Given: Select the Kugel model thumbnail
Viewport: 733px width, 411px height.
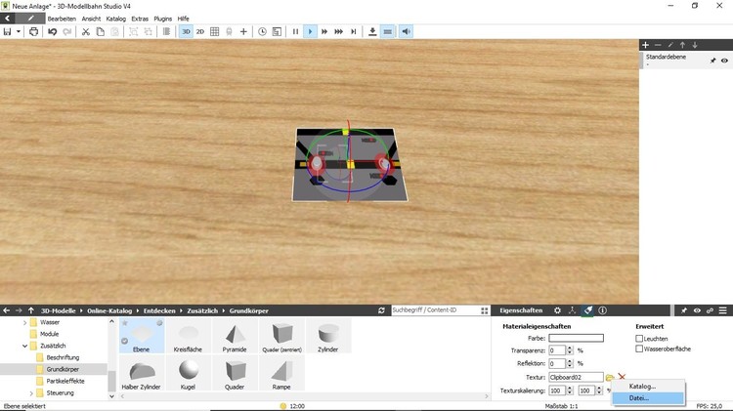Looking at the screenshot, I should coord(188,373).
